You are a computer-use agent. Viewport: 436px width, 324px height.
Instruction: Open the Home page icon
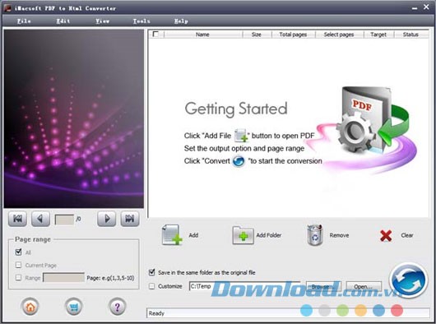[x=30, y=307]
